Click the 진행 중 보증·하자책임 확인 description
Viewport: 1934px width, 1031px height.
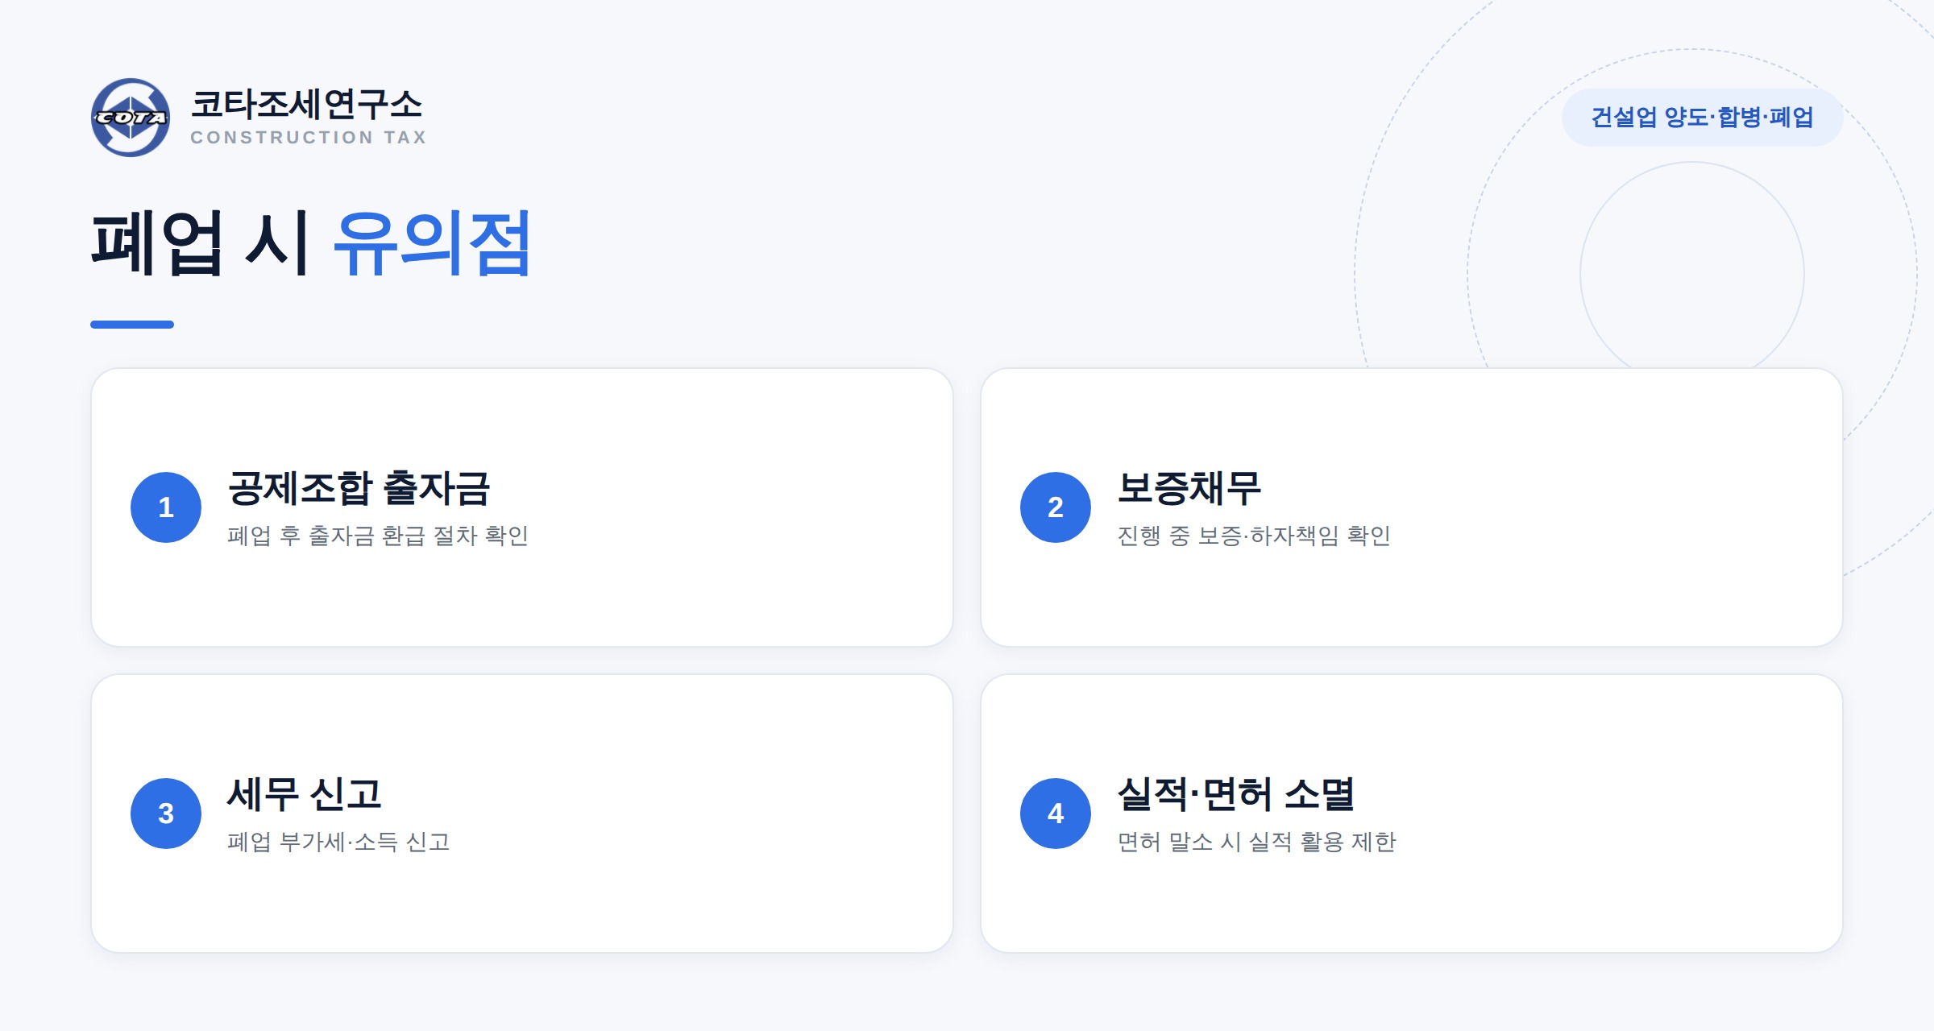point(1254,536)
